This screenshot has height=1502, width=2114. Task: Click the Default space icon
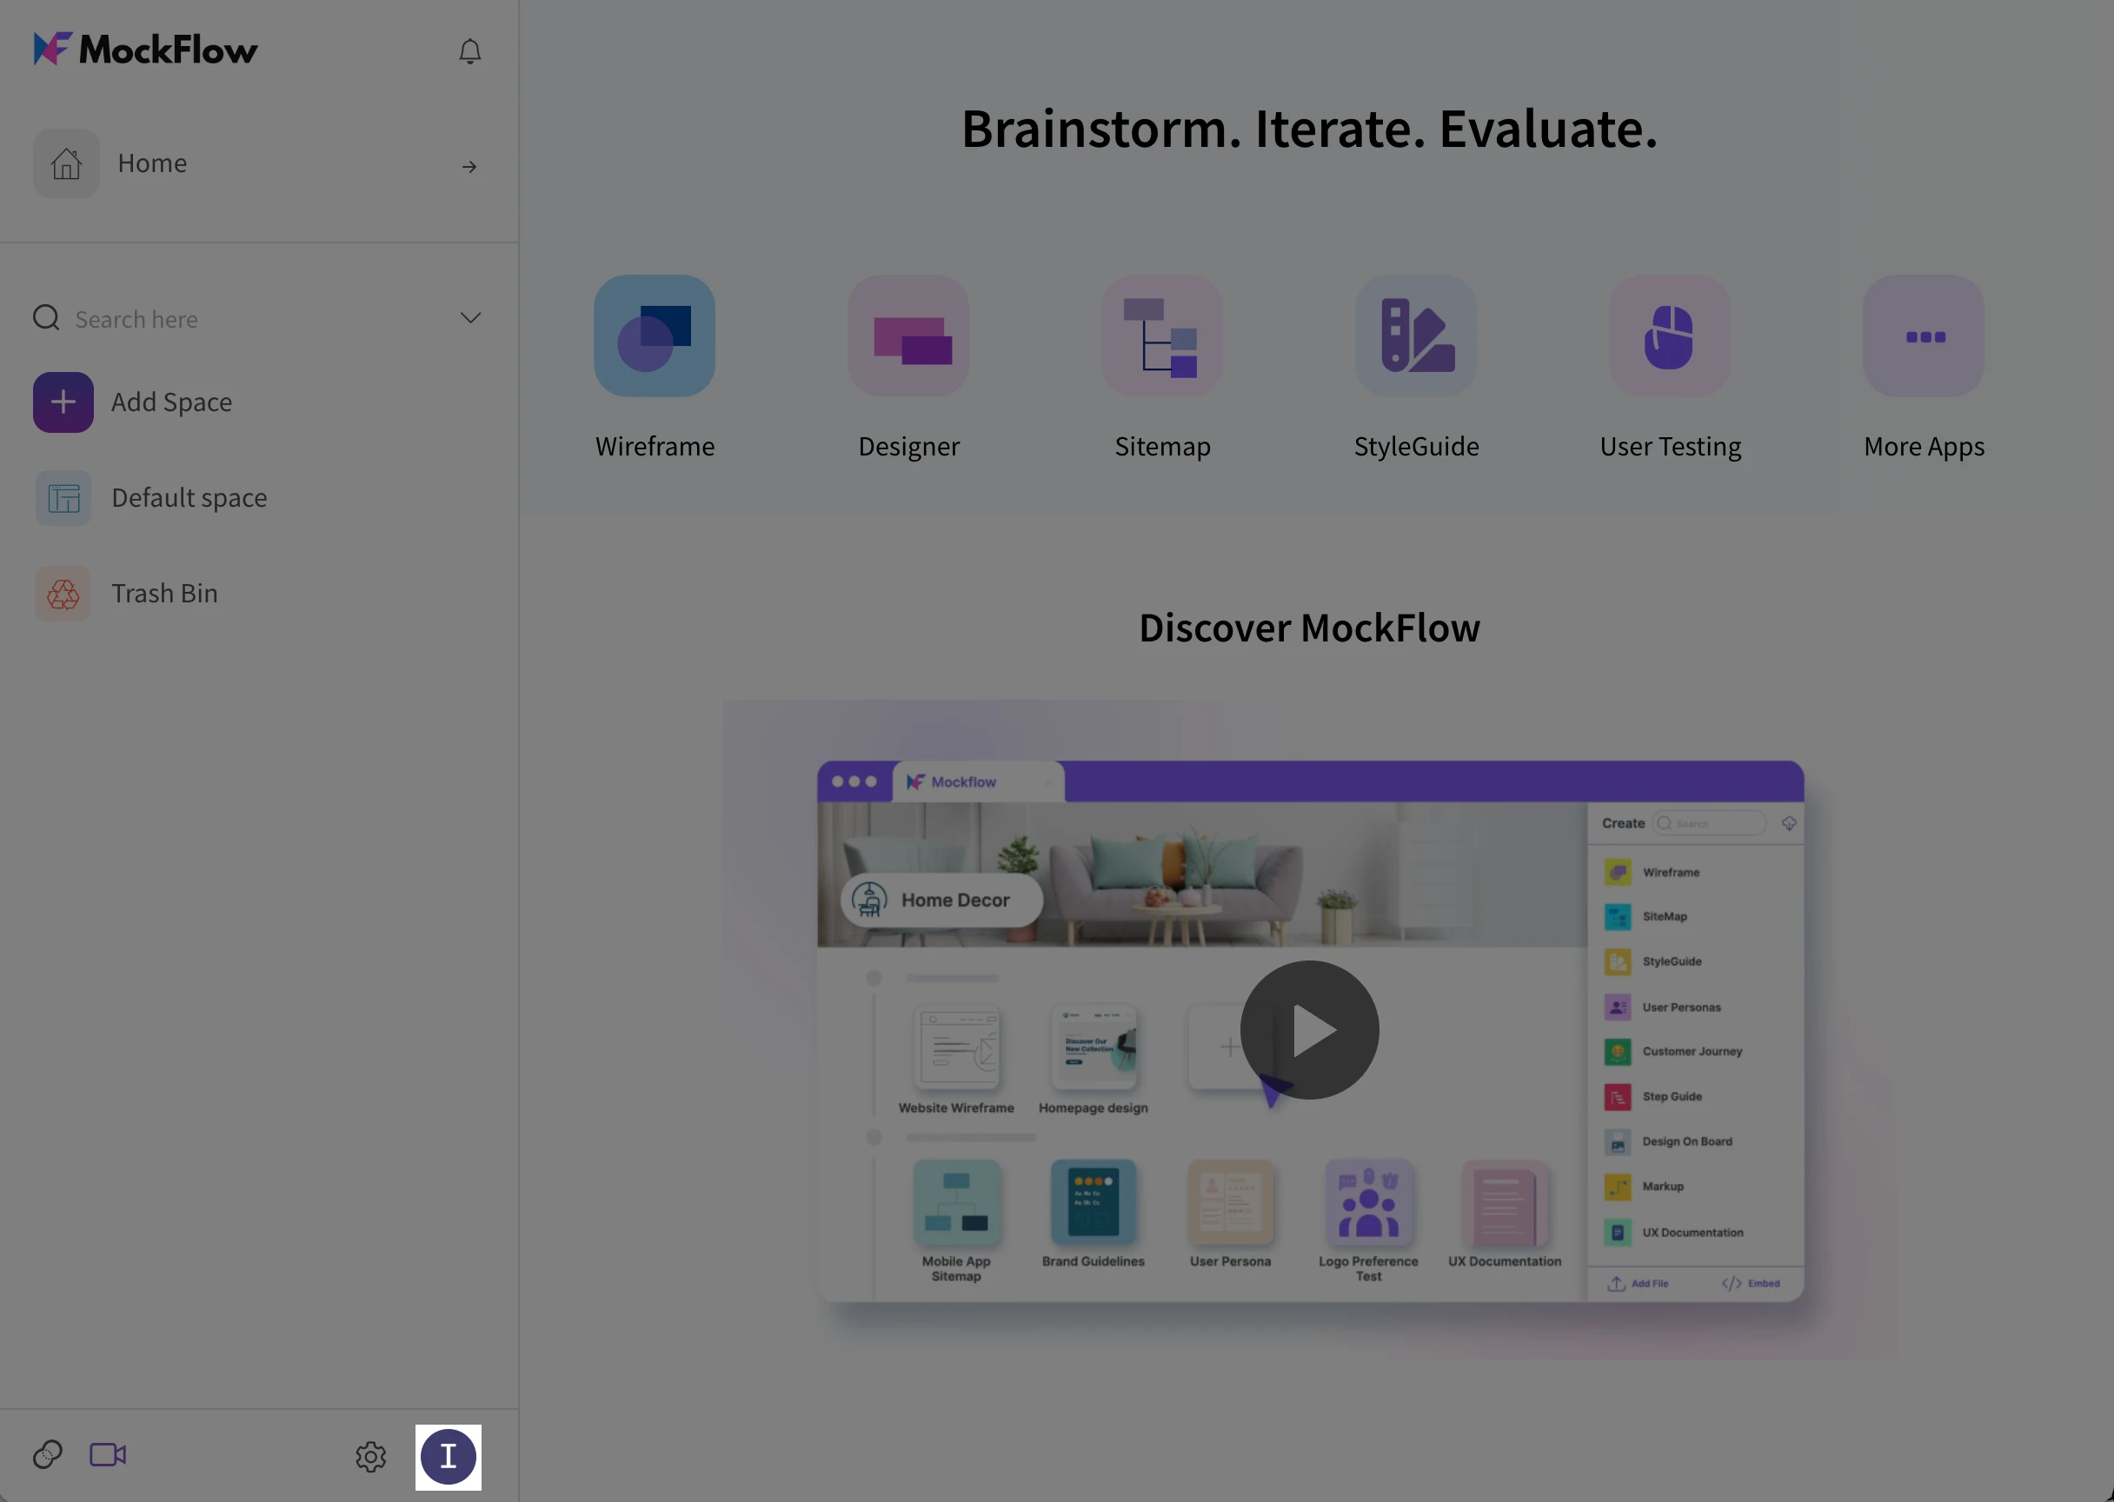[63, 497]
